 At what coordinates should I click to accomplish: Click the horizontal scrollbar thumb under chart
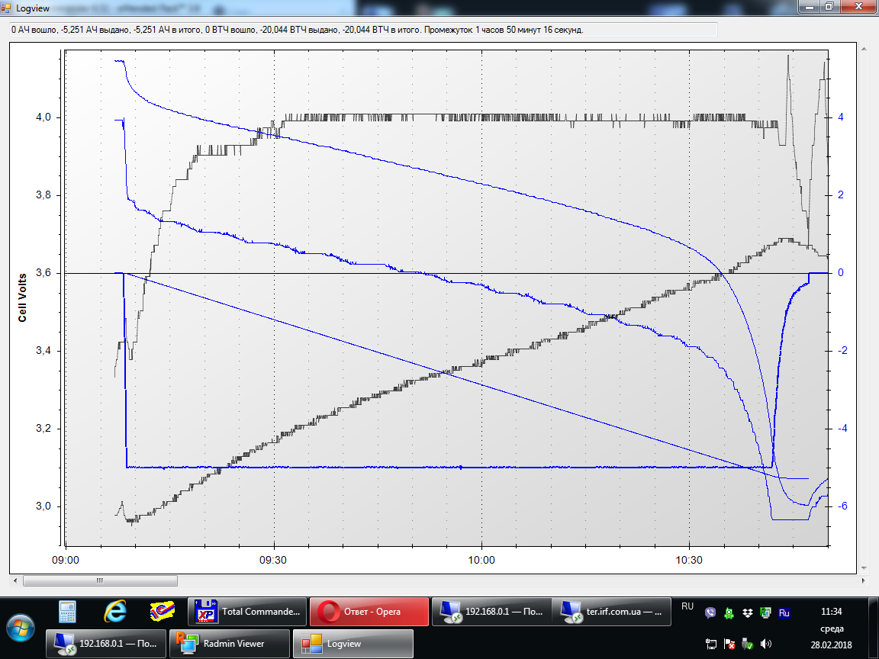[98, 580]
